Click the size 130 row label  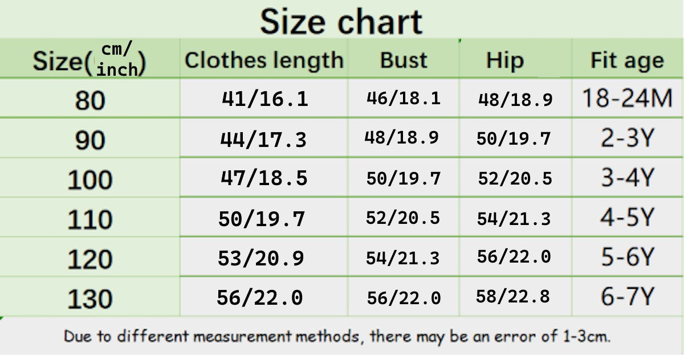coord(90,299)
